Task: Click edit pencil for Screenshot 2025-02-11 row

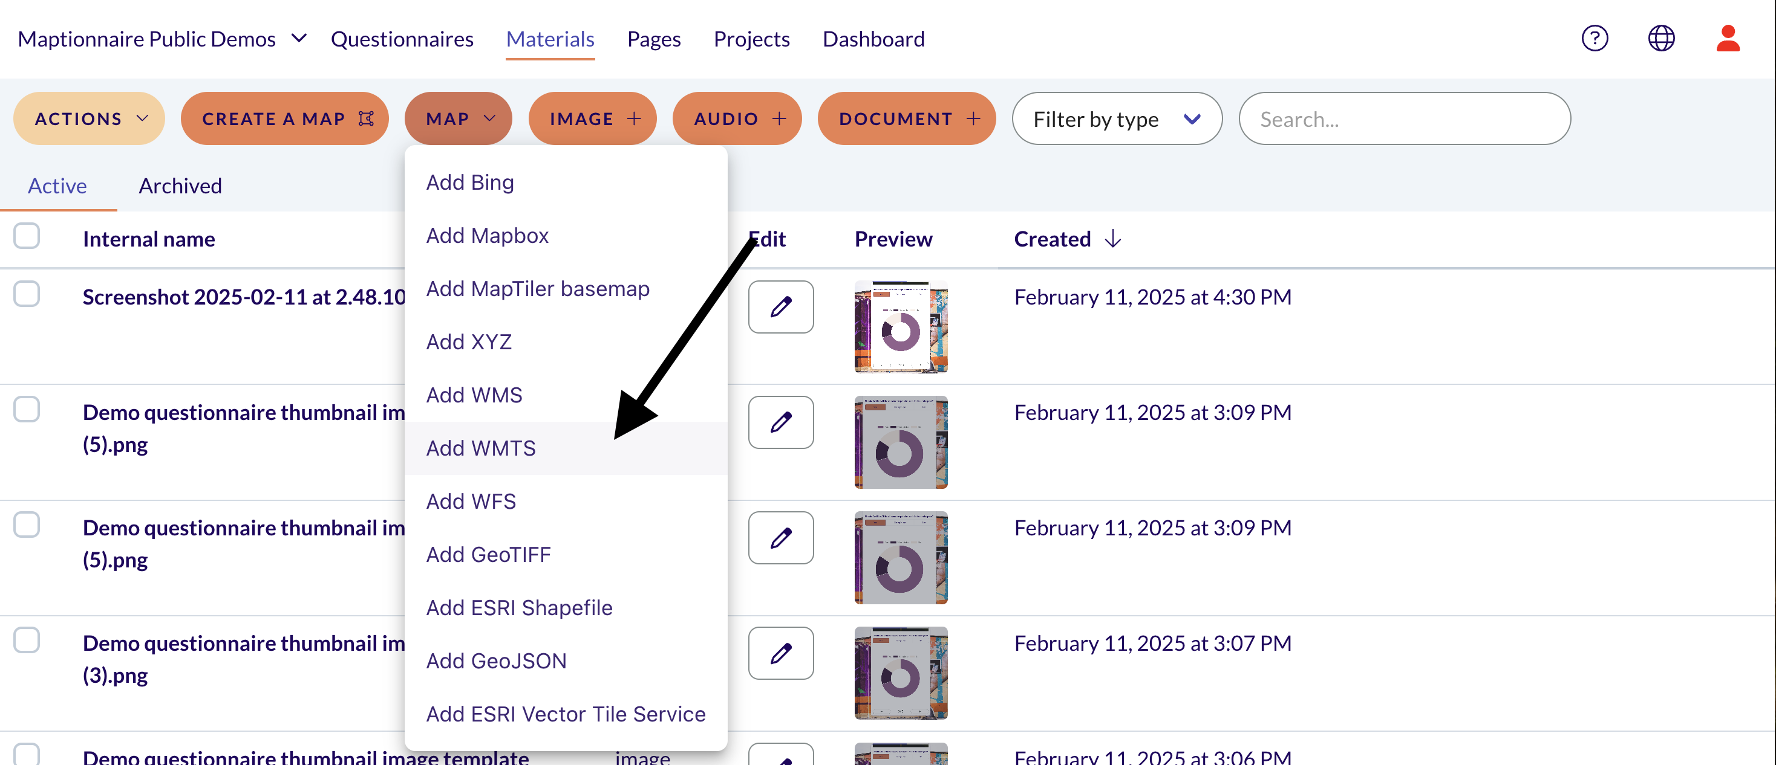Action: pos(780,307)
